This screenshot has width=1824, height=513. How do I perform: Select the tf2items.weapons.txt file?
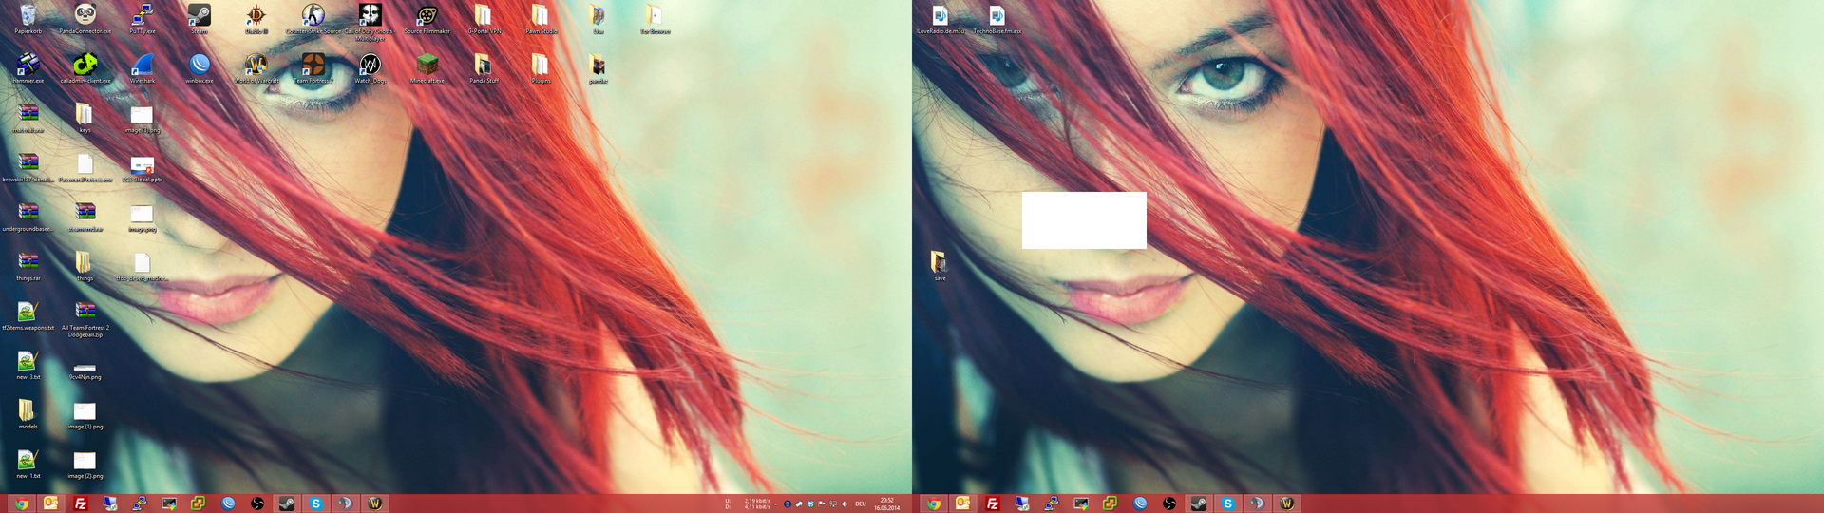[28, 313]
